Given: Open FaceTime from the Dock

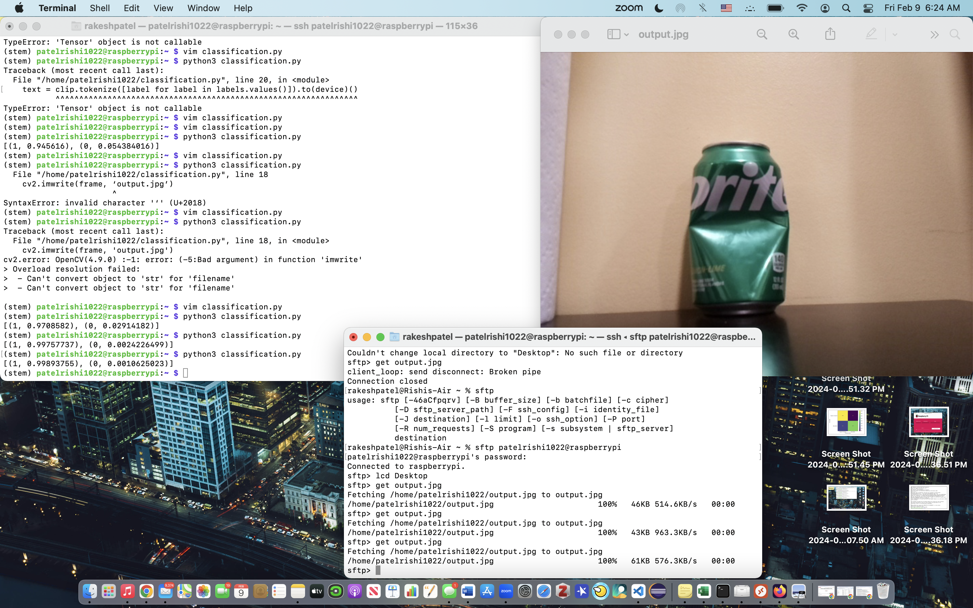Looking at the screenshot, I should (222, 591).
